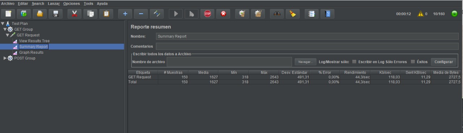This screenshot has width=463, height=133.
Task: Click the Comentarios text field
Action: [x=307, y=46]
